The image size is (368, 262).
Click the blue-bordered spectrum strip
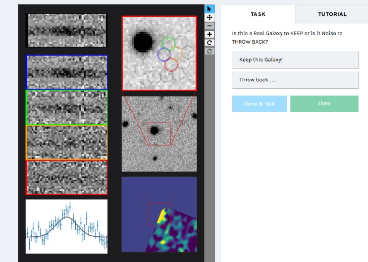click(66, 72)
